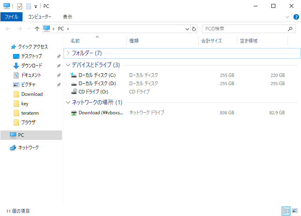Image resolution: width=301 pixels, height=216 pixels.
Task: Go forward with the right arrow
Action: pos(19,29)
